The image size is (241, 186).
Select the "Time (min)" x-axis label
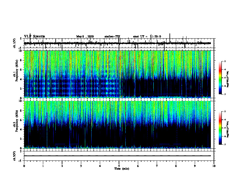click(x=122, y=169)
